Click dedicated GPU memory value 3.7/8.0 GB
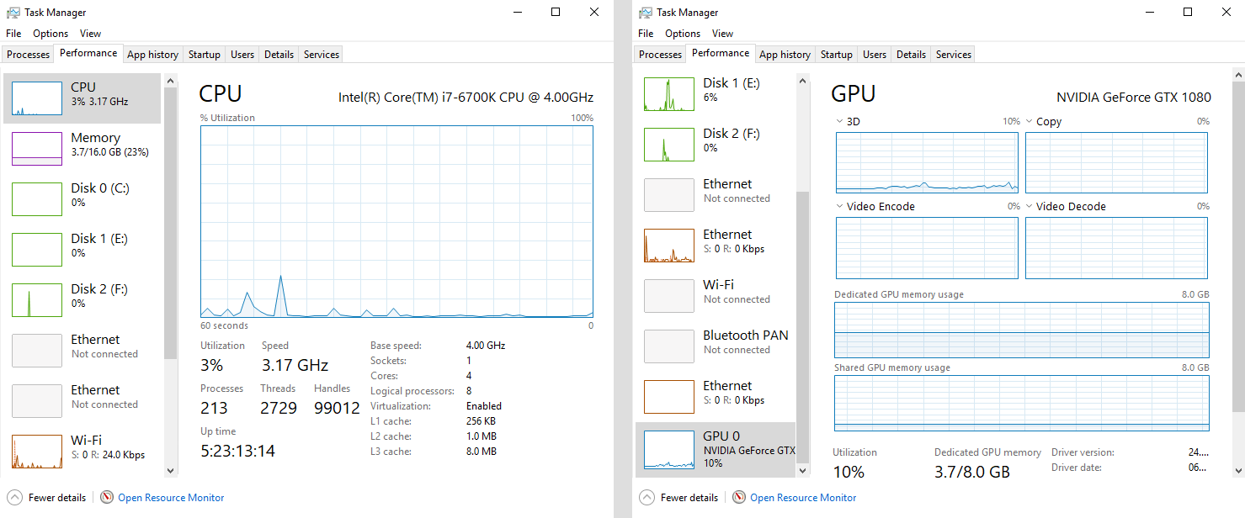The width and height of the screenshot is (1245, 518). tap(971, 472)
